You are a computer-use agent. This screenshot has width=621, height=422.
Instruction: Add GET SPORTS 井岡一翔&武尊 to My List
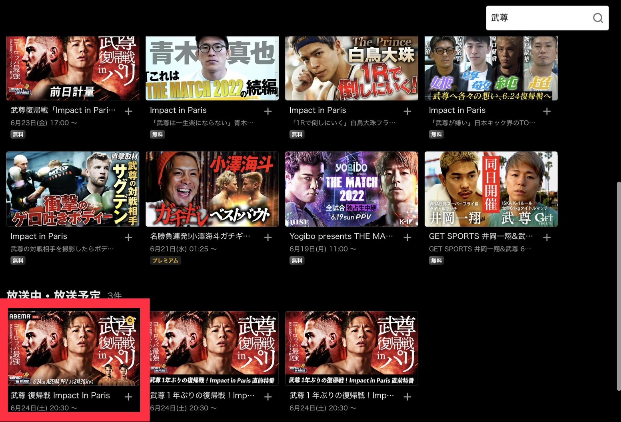click(547, 238)
